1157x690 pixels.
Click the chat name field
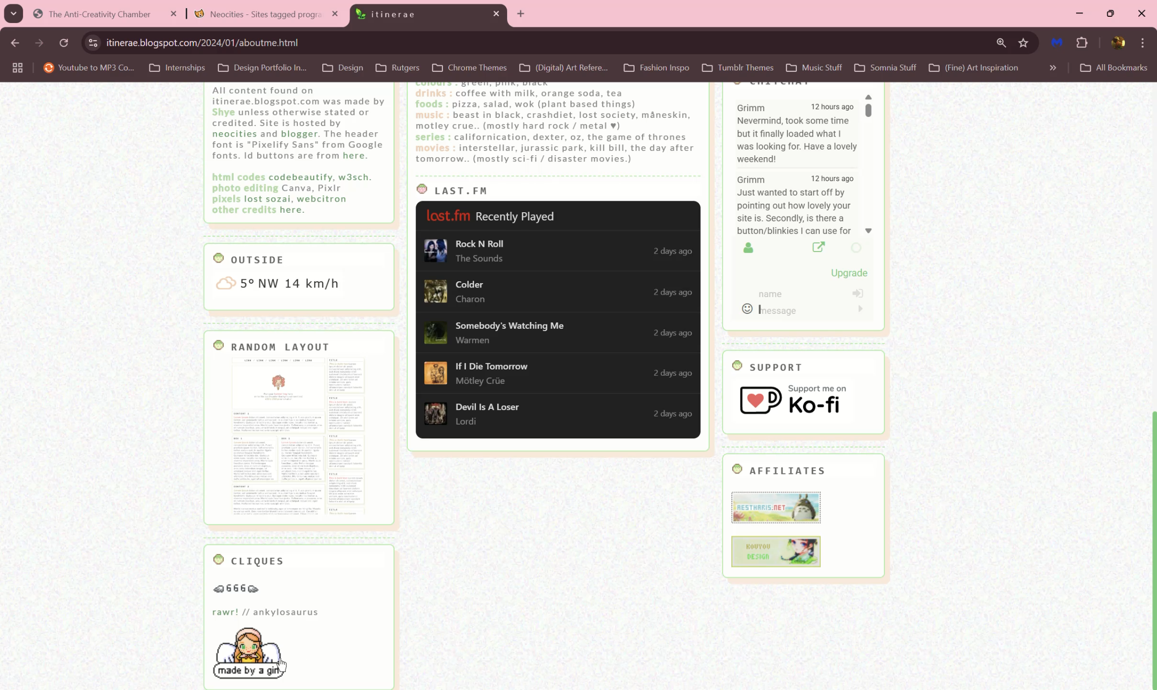(x=803, y=294)
